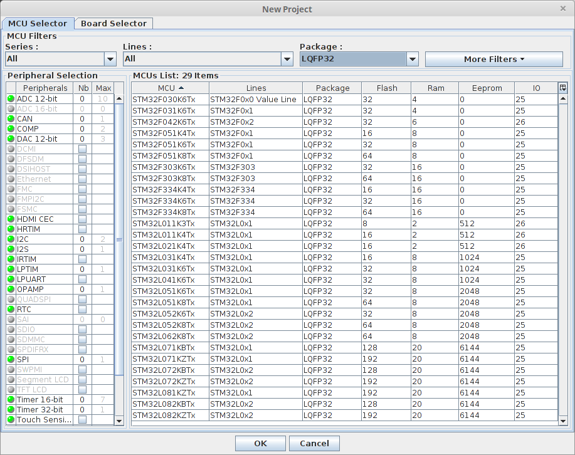This screenshot has width=575, height=455.
Task: Click the gray status dot beside QUADSPI
Action: point(11,299)
